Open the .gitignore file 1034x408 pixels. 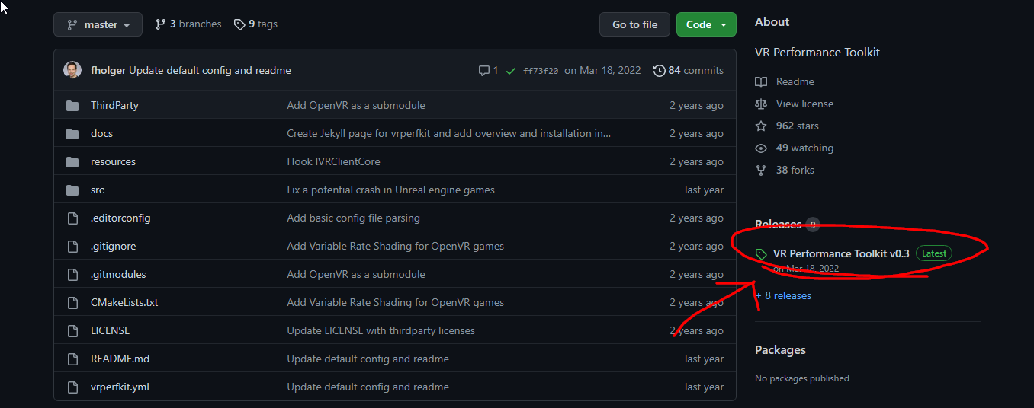(113, 246)
